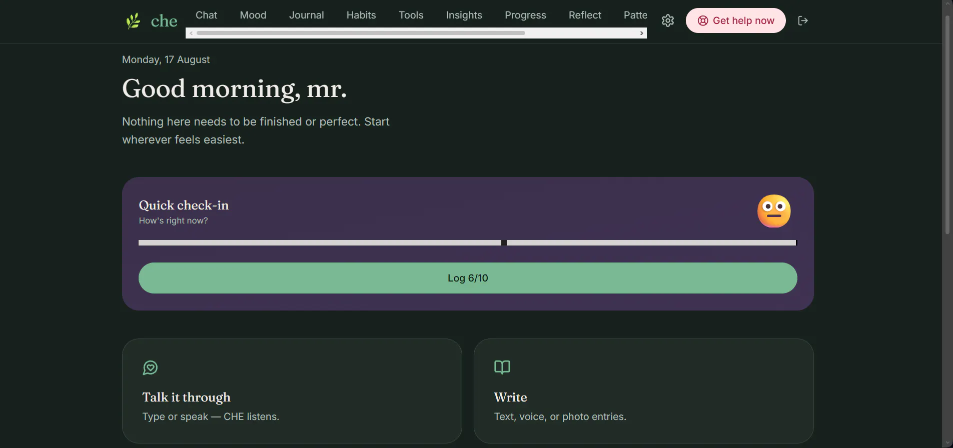Click the nav scrollbar right arrow

(642, 33)
